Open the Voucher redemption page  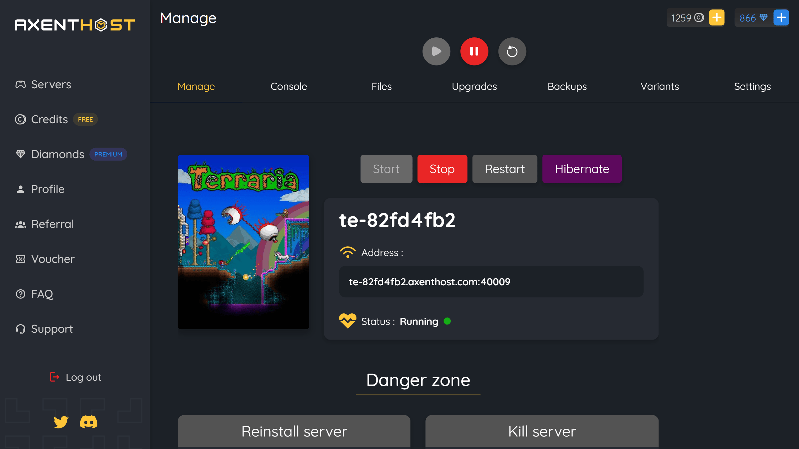click(52, 259)
